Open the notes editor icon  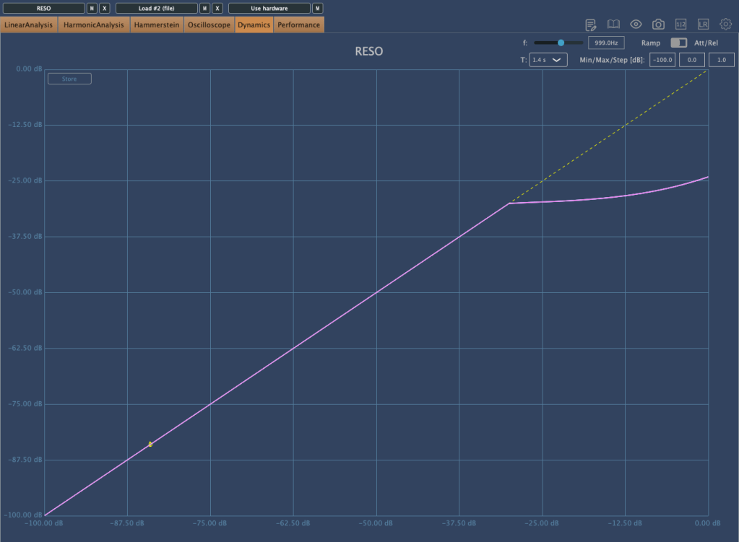(x=591, y=25)
